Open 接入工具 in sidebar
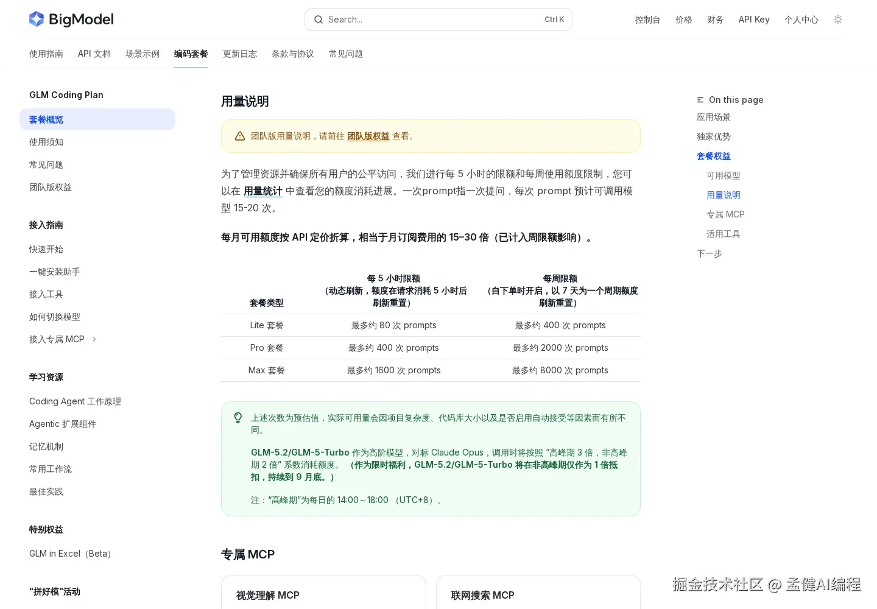The width and height of the screenshot is (877, 609). point(97,294)
